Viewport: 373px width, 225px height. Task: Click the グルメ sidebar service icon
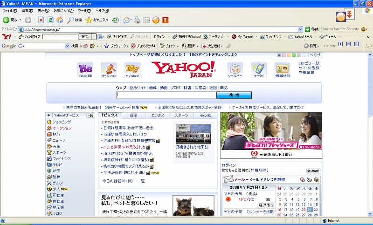pos(49,183)
